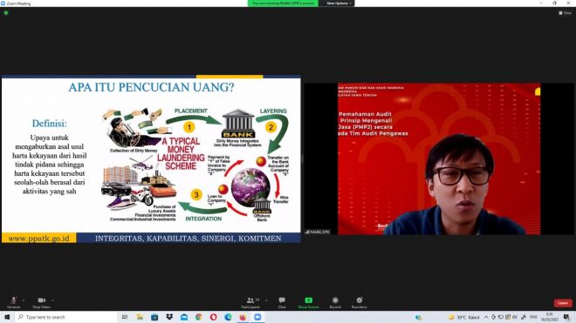The width and height of the screenshot is (576, 323).
Task: Open Dropbox from the taskbar
Action: [169, 317]
